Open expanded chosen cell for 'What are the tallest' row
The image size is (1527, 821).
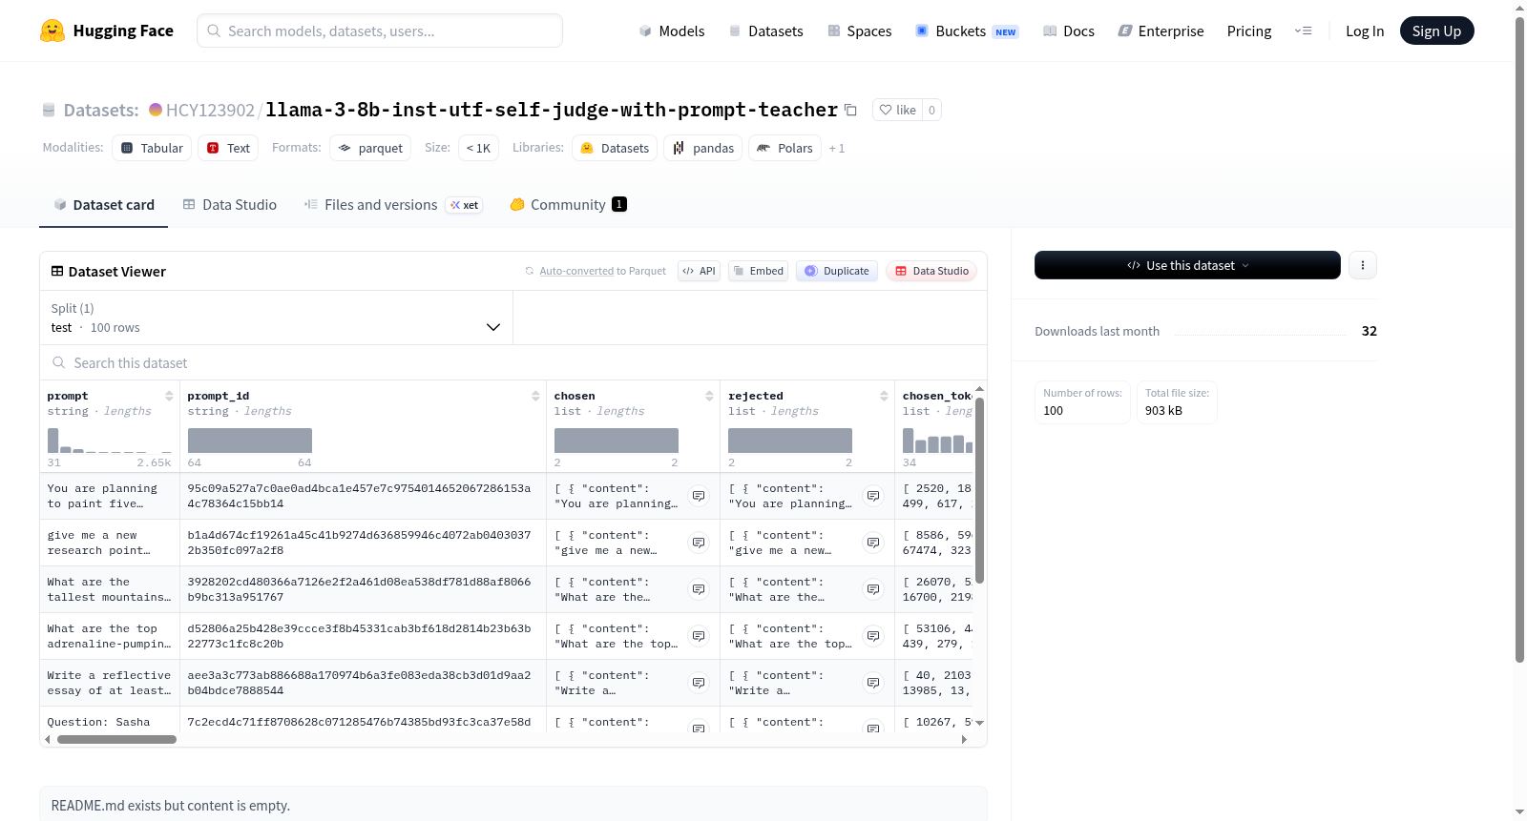tap(699, 589)
